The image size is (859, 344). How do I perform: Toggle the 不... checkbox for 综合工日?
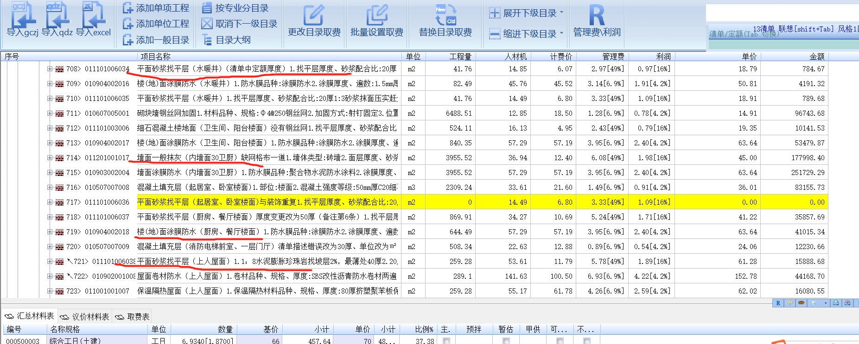[x=587, y=341]
